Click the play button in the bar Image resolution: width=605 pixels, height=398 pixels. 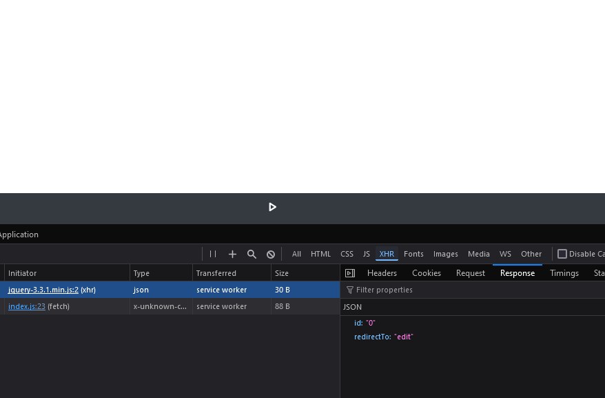click(x=272, y=207)
